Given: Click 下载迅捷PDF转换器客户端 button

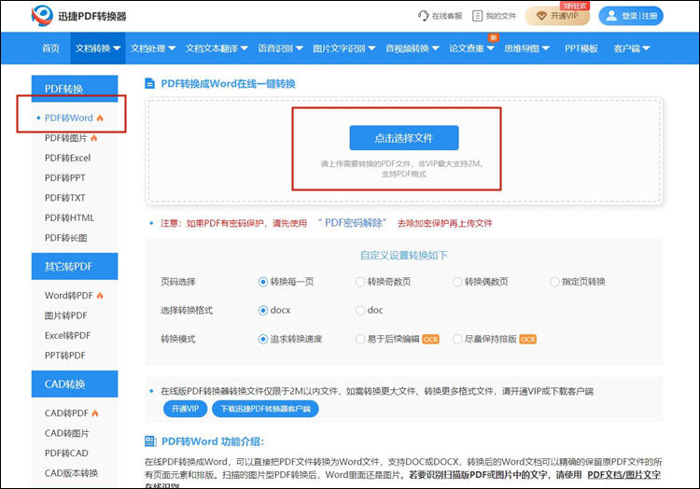Looking at the screenshot, I should [265, 409].
